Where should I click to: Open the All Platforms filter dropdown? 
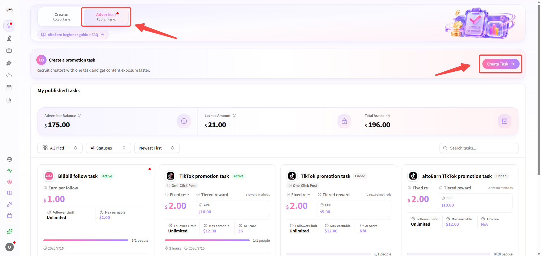tap(60, 148)
